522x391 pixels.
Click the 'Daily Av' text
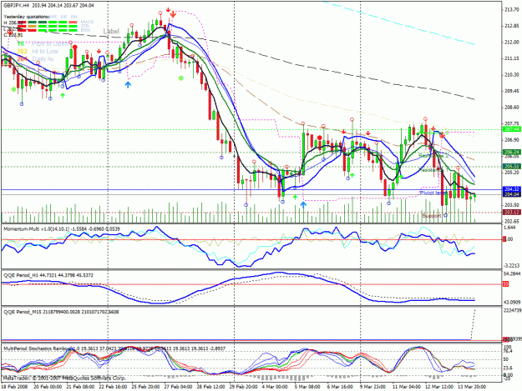click(x=43, y=59)
